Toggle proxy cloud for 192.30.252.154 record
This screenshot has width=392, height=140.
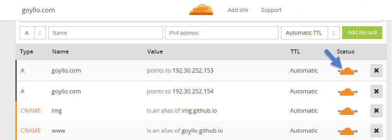click(347, 92)
